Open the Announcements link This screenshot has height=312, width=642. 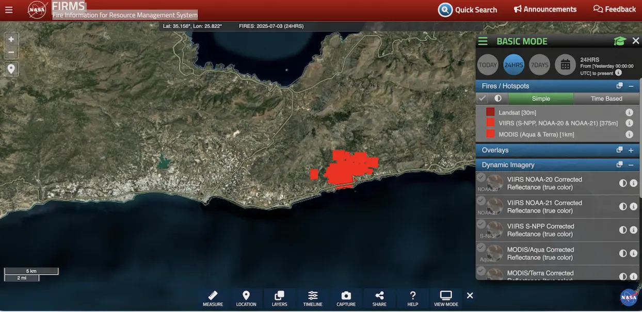tap(545, 9)
